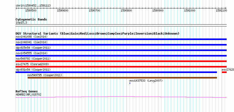
Task: Open the dgv925n54 (Cooper2011) variant label
Action: (33, 48)
